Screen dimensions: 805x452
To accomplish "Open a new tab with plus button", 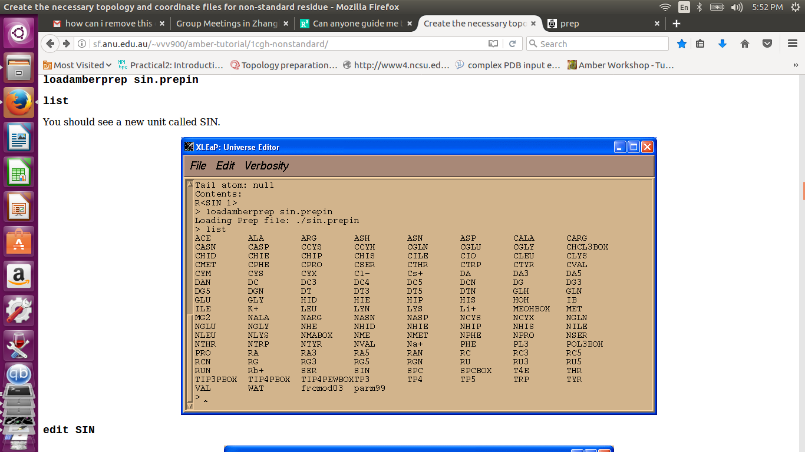I will click(x=677, y=24).
